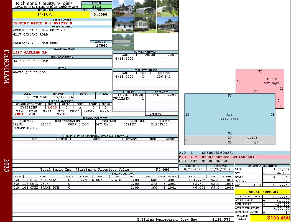Click the sales date 6/13/2002 entry
The height and width of the screenshot is (222, 291).
[124, 59]
